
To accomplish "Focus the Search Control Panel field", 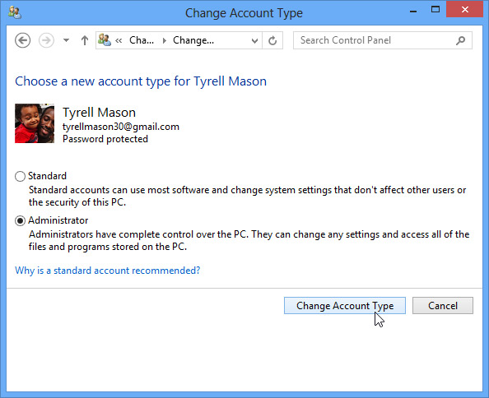I will [x=382, y=40].
